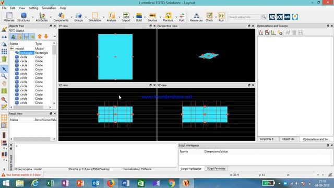
Task: Open the Groups dropdown arrow
Action: pos(86,17)
